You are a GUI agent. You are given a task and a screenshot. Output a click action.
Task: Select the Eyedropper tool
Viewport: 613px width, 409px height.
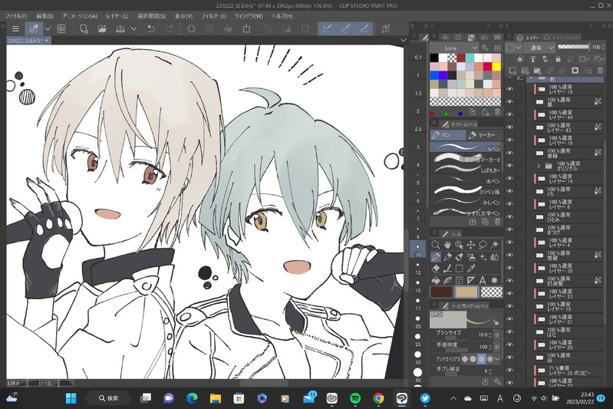coord(471,269)
